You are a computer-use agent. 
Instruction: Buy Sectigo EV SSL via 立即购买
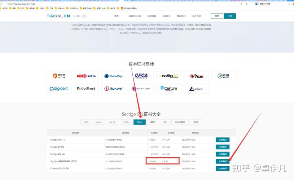(x=223, y=147)
